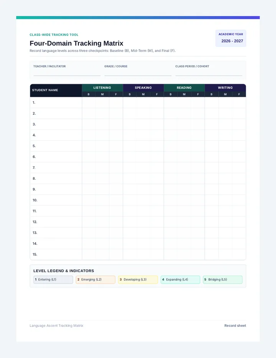
Task: Click the row labeled 14. in student list
Action: coord(138,244)
